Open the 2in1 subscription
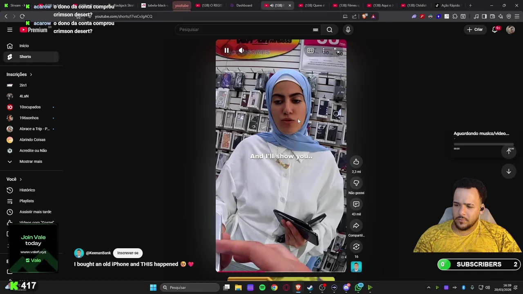This screenshot has height=294, width=523. [x=31, y=85]
